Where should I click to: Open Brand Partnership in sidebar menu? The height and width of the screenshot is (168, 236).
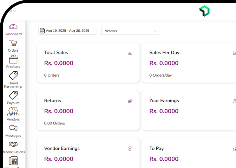point(13,79)
